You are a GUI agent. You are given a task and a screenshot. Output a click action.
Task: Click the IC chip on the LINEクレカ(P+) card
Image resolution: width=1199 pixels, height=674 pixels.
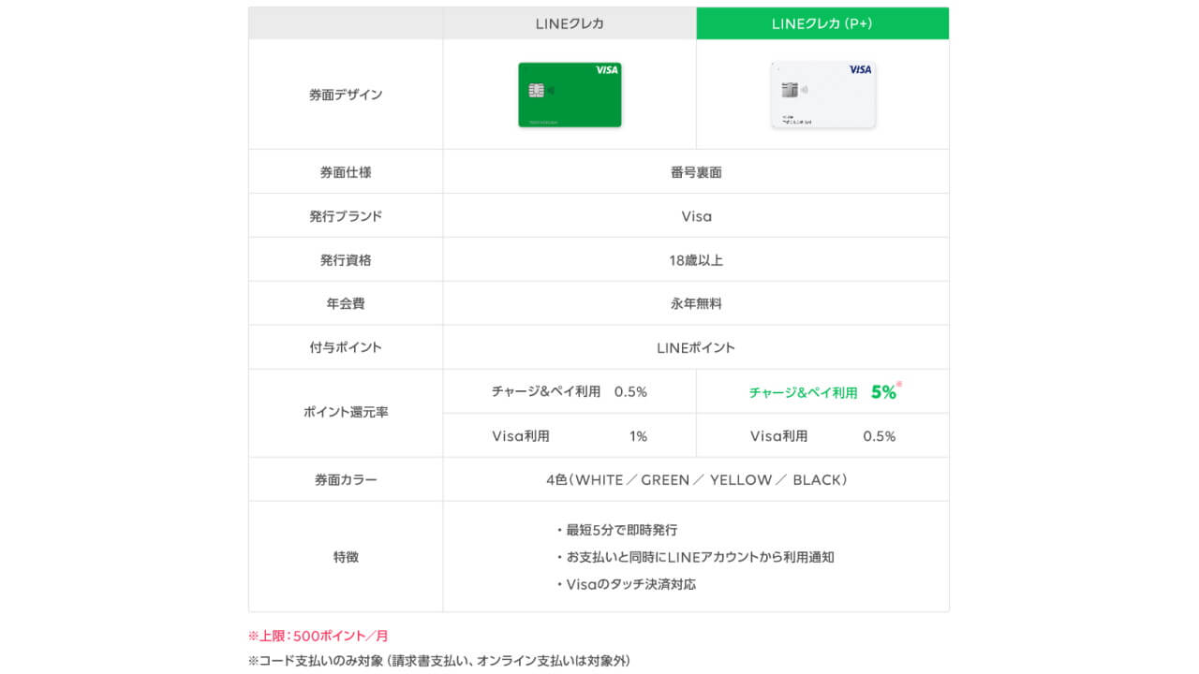coord(789,91)
